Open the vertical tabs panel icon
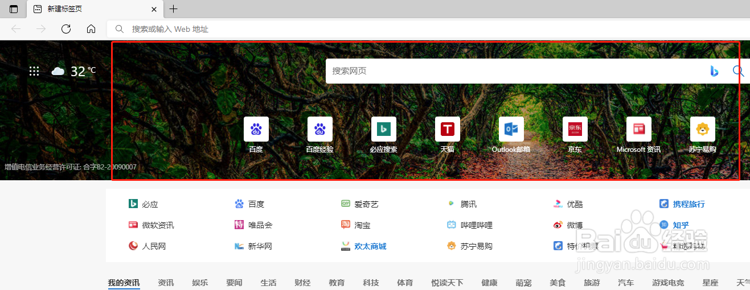Image resolution: width=750 pixels, height=290 pixels. 14,9
